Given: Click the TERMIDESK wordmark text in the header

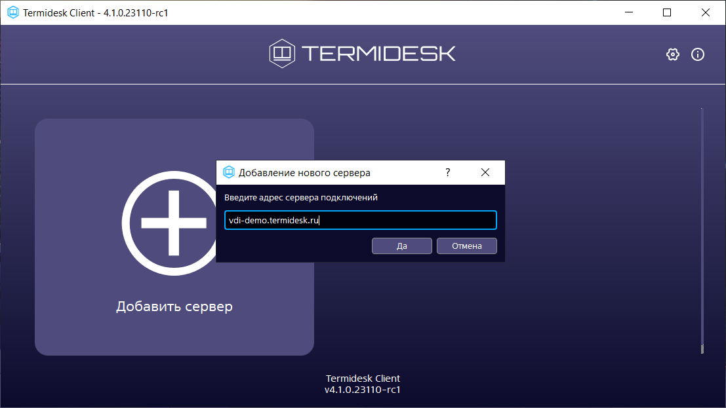Looking at the screenshot, I should 378,54.
